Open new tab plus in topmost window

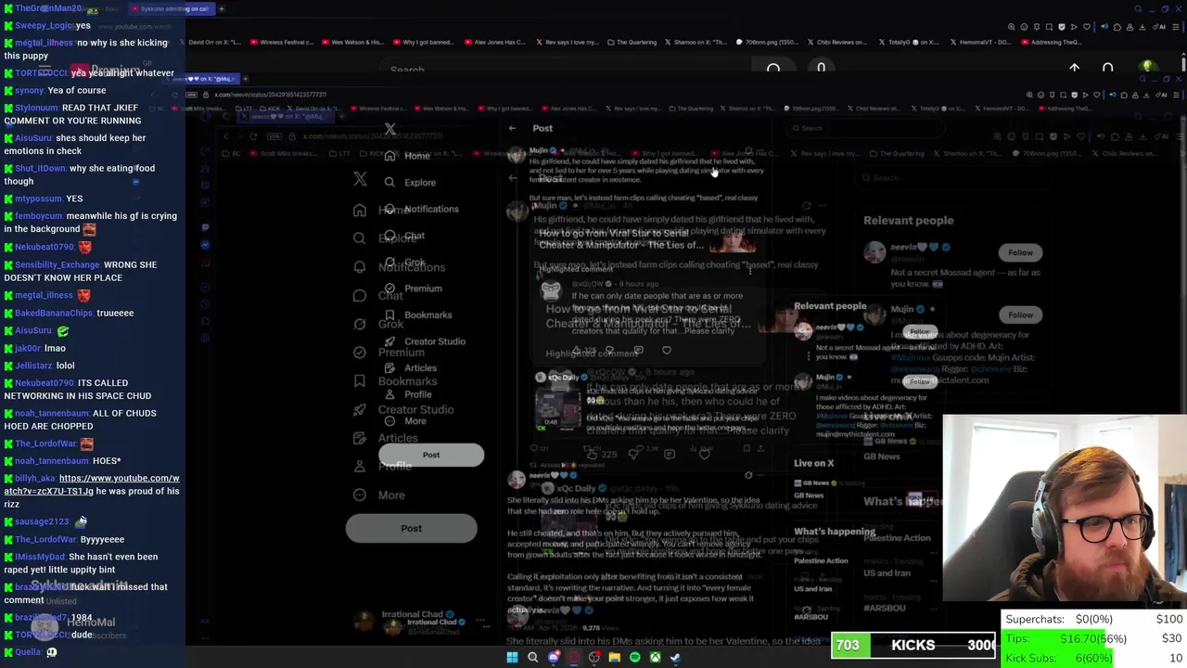pyautogui.click(x=222, y=9)
